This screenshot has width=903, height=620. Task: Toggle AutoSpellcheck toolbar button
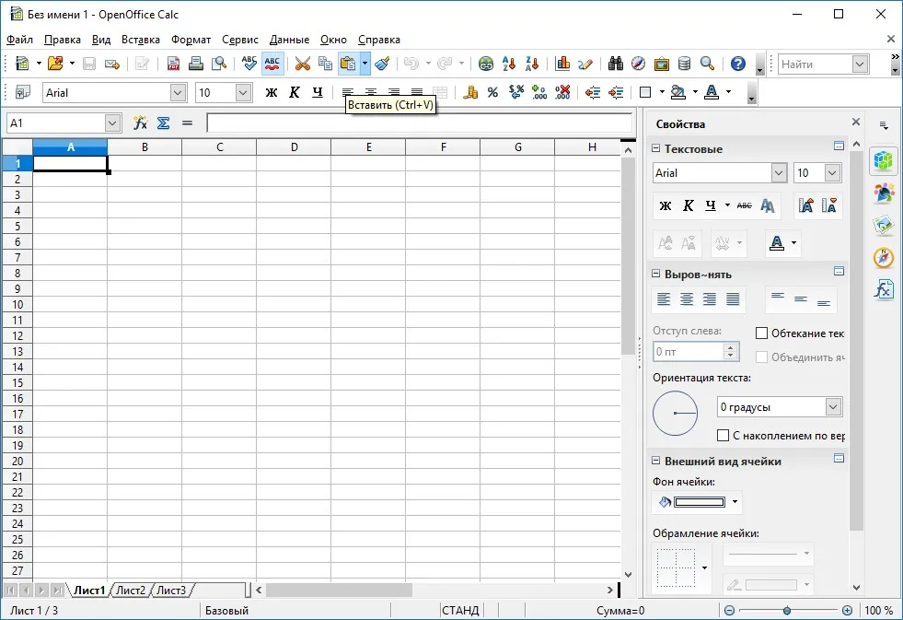click(272, 64)
